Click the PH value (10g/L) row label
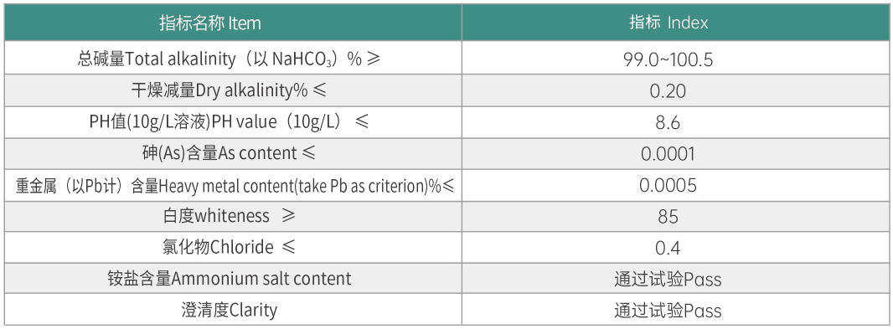The width and height of the screenshot is (893, 329). [x=229, y=122]
